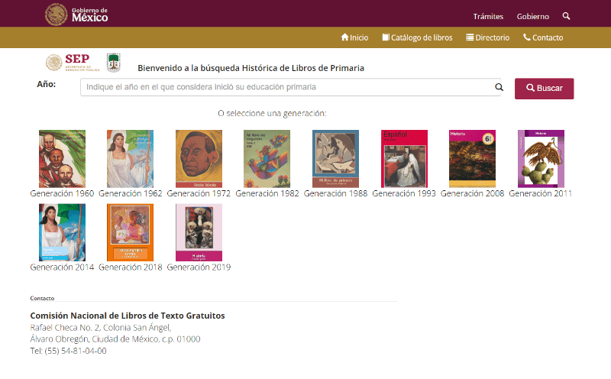
Task: Click the SEP logo
Action: (73, 63)
